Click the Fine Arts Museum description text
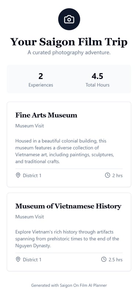 [65, 151]
